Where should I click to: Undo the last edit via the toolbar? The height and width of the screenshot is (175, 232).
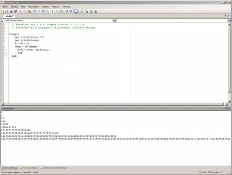click(x=34, y=11)
